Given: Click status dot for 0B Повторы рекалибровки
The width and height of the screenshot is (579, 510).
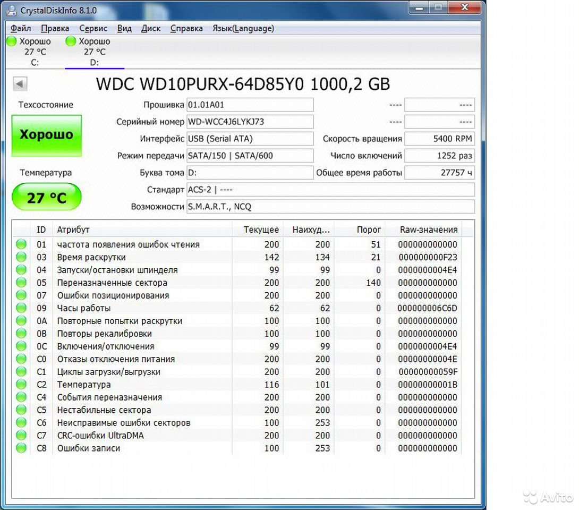Looking at the screenshot, I should (21, 333).
